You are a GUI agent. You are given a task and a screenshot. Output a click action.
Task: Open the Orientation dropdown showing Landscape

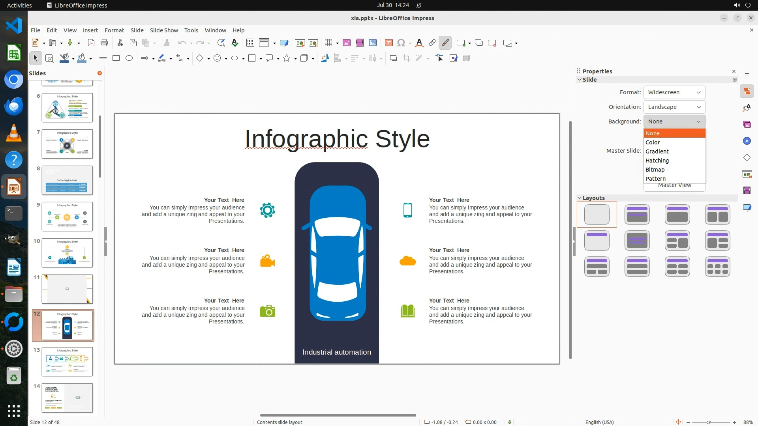(674, 107)
